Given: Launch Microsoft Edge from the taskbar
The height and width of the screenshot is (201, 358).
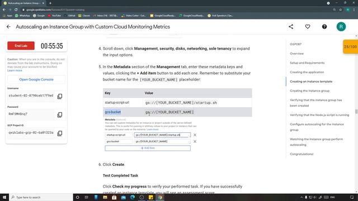Looking at the screenshot, I should tap(133, 197).
